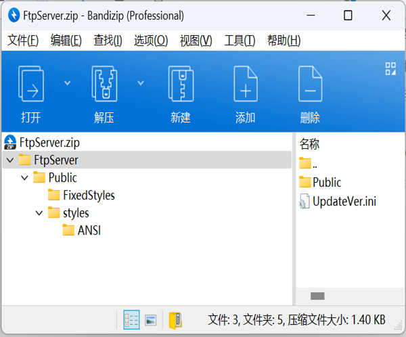This screenshot has width=406, height=337.
Task: Click the horizontal scrollbar thumb in file list
Action: tap(317, 296)
